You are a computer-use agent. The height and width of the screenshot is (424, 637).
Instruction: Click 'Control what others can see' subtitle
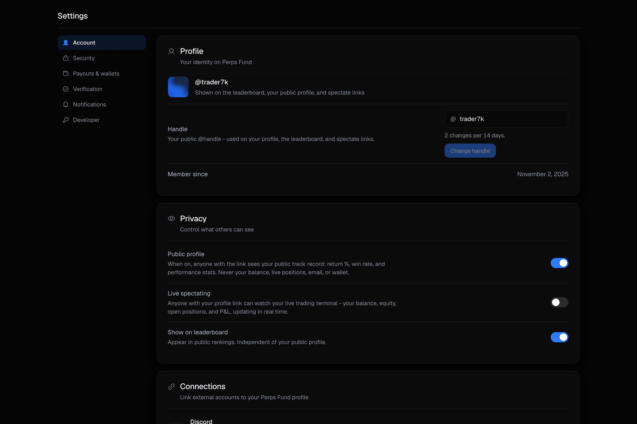(217, 230)
